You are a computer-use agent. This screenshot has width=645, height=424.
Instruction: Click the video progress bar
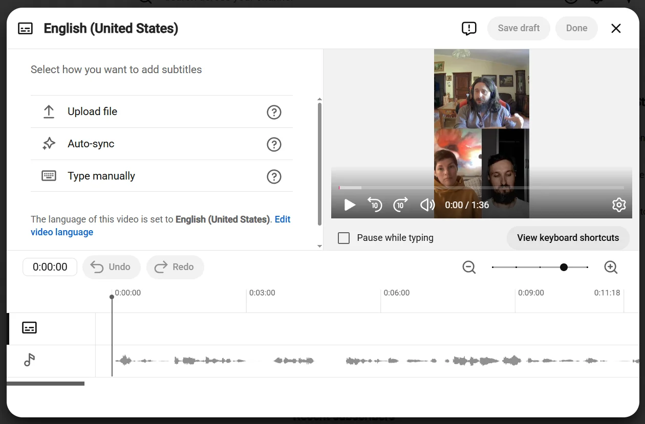(x=481, y=188)
